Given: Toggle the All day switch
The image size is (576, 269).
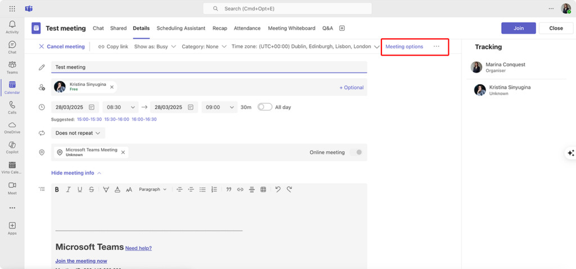Looking at the screenshot, I should pyautogui.click(x=264, y=107).
